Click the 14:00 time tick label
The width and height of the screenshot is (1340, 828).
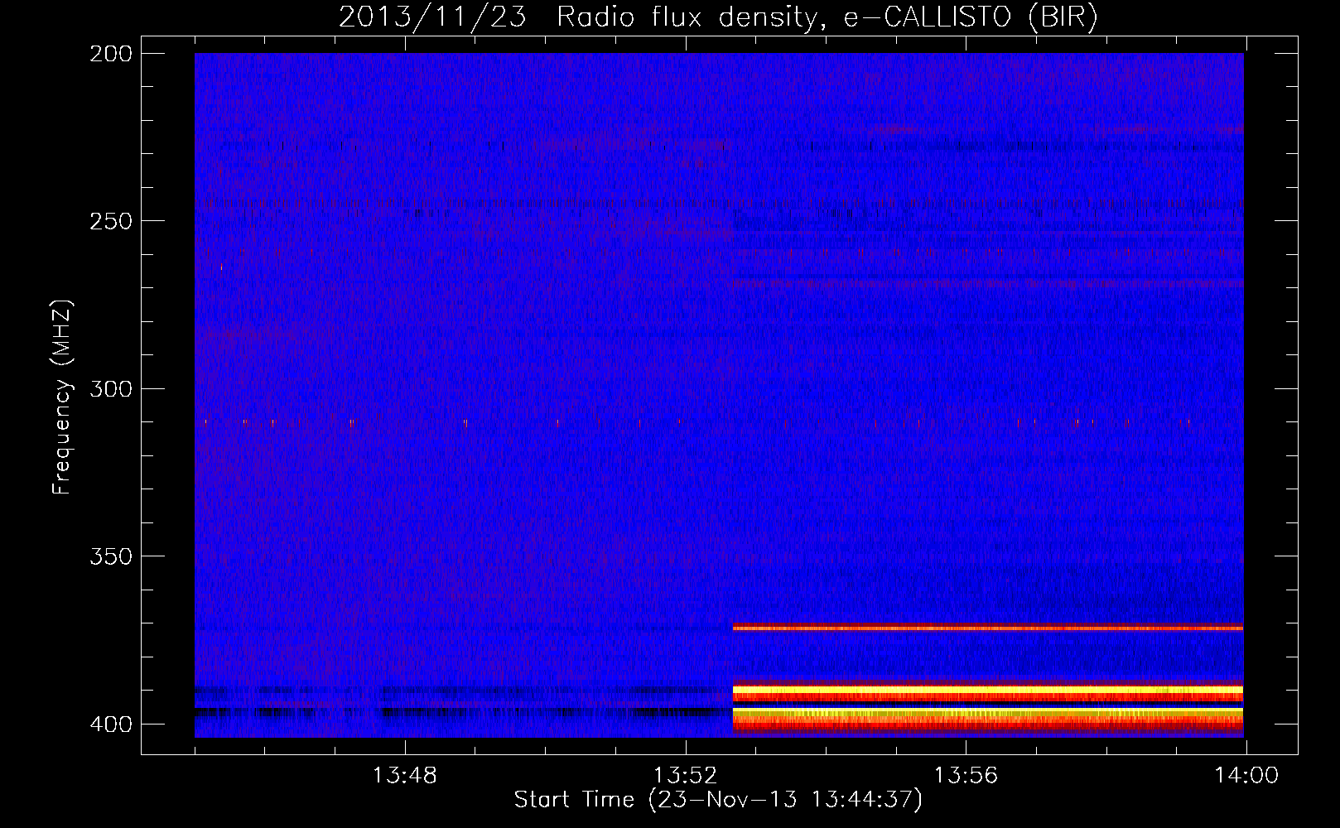tap(1246, 776)
